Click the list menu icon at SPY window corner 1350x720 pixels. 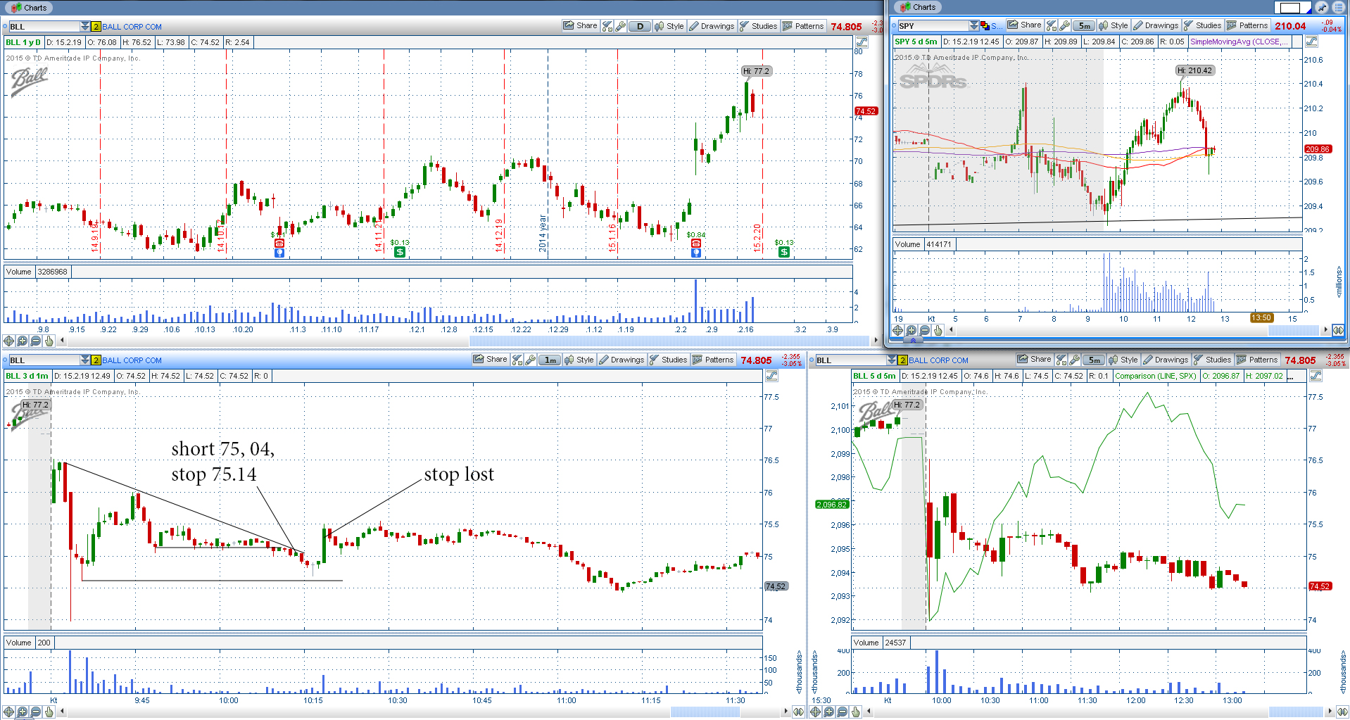(x=1338, y=8)
